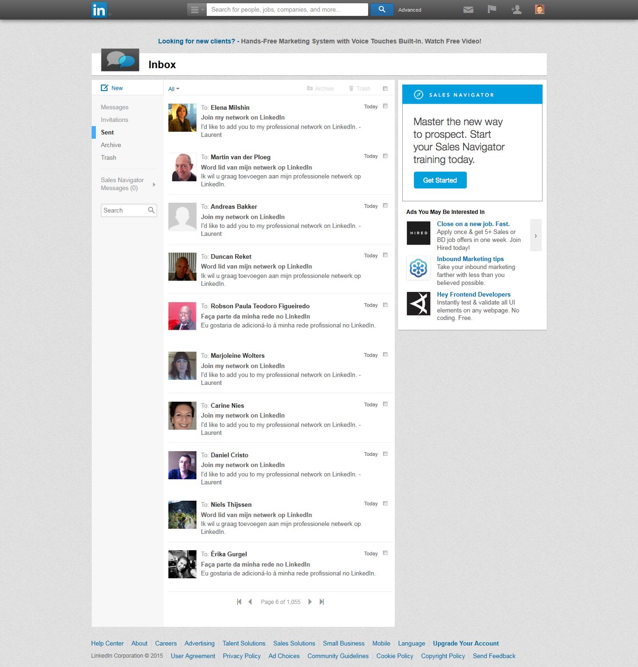Click the blue search magnifier button
Screen dimensions: 638x667
tap(382, 9)
